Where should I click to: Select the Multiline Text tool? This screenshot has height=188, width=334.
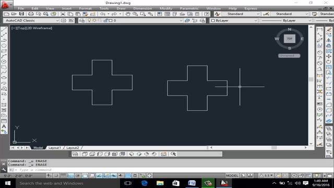4,126
